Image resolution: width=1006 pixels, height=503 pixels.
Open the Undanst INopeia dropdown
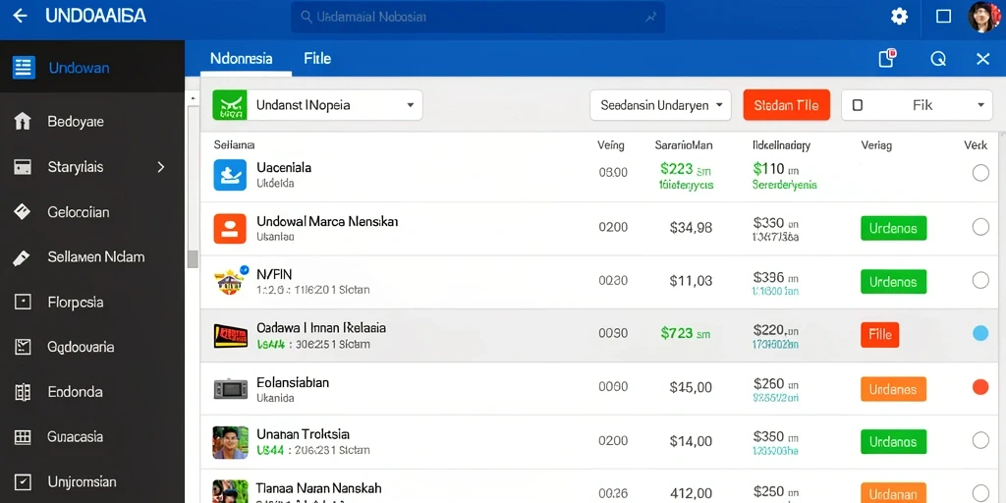pyautogui.click(x=317, y=105)
